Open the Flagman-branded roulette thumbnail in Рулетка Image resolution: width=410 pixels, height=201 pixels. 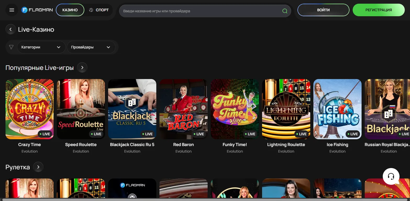(x=132, y=188)
